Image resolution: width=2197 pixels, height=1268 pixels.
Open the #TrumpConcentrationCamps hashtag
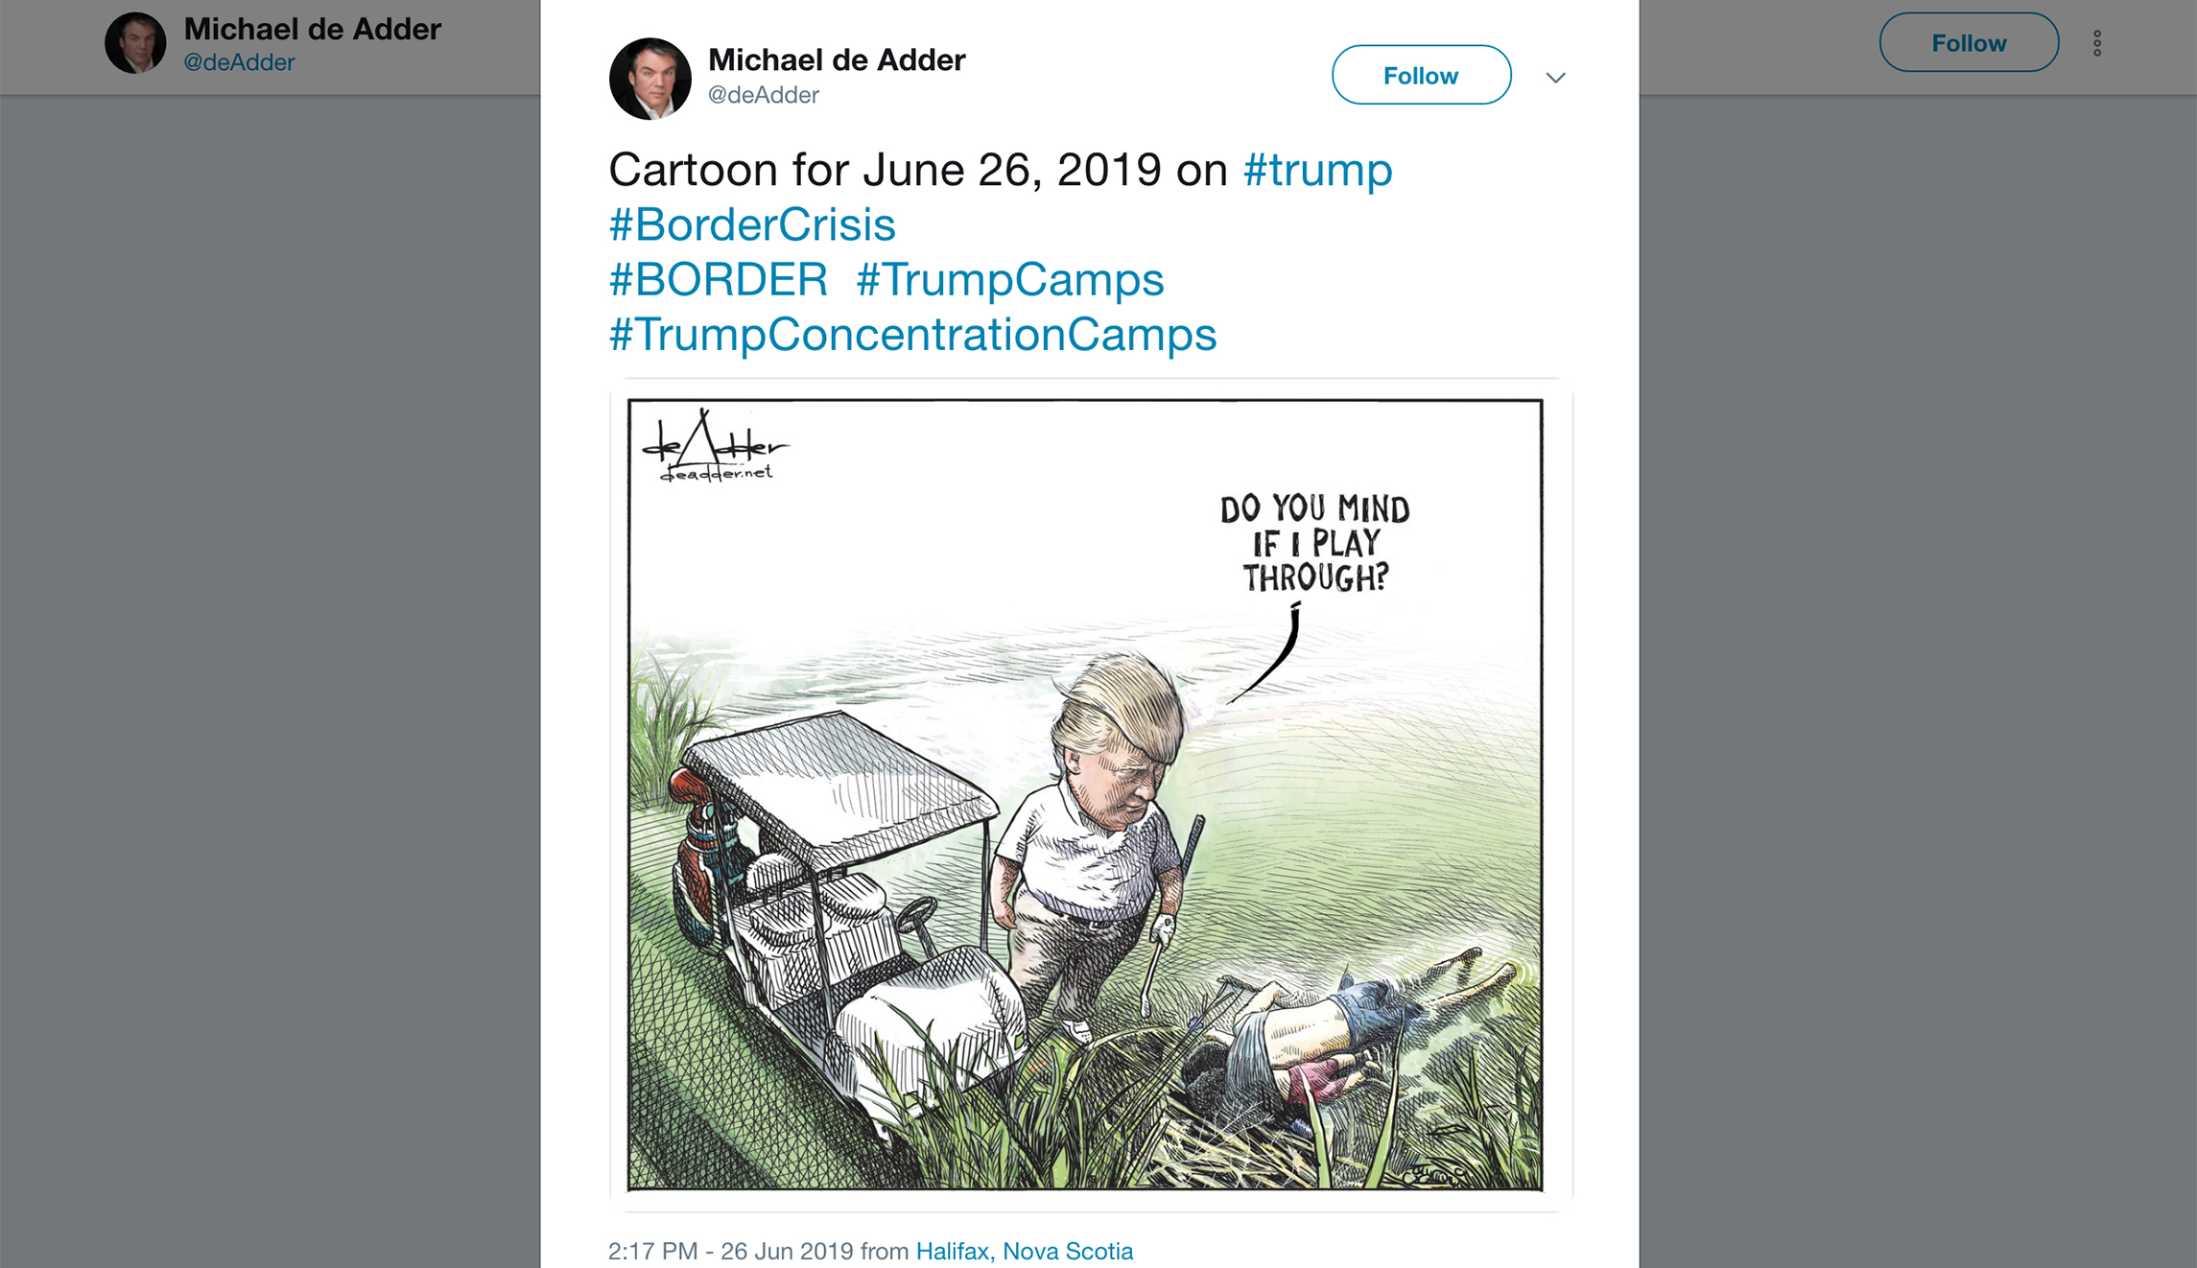click(x=911, y=336)
